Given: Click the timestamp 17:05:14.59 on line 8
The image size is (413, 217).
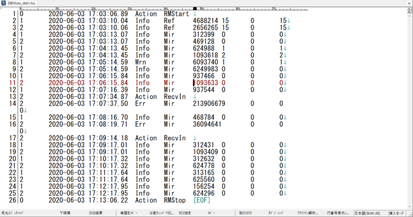Looking at the screenshot, I should (108, 62).
